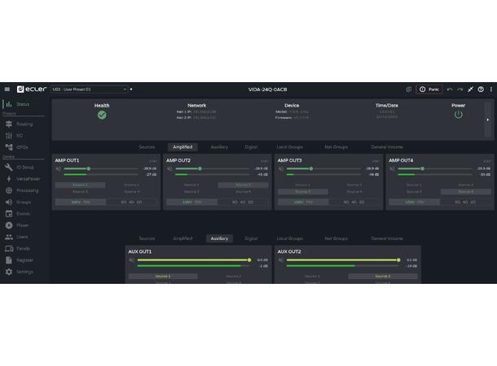Select highlighted source button on AMP OUT2
497x366 pixels.
[x=243, y=185]
